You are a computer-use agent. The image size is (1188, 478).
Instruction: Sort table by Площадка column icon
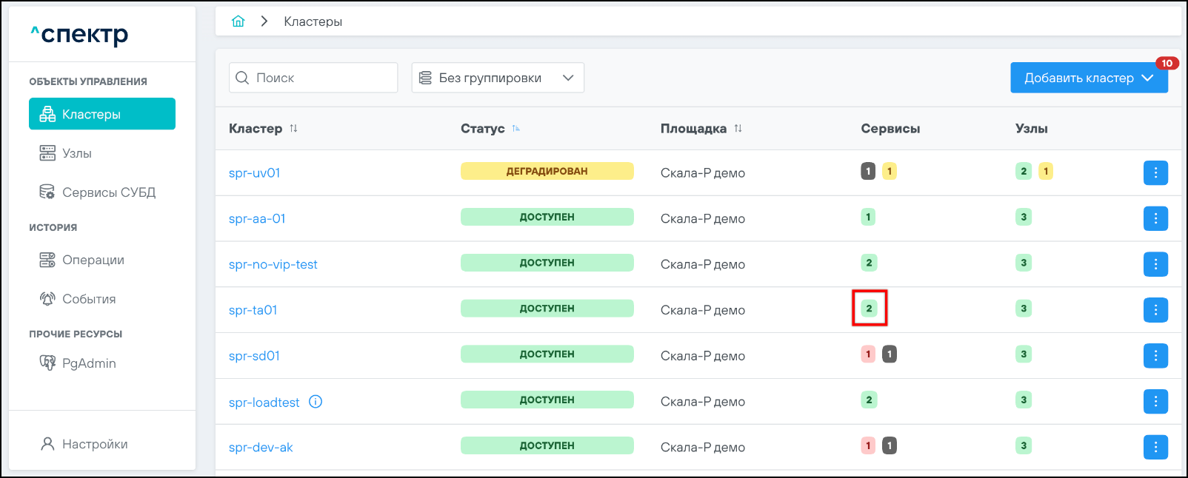tap(738, 129)
